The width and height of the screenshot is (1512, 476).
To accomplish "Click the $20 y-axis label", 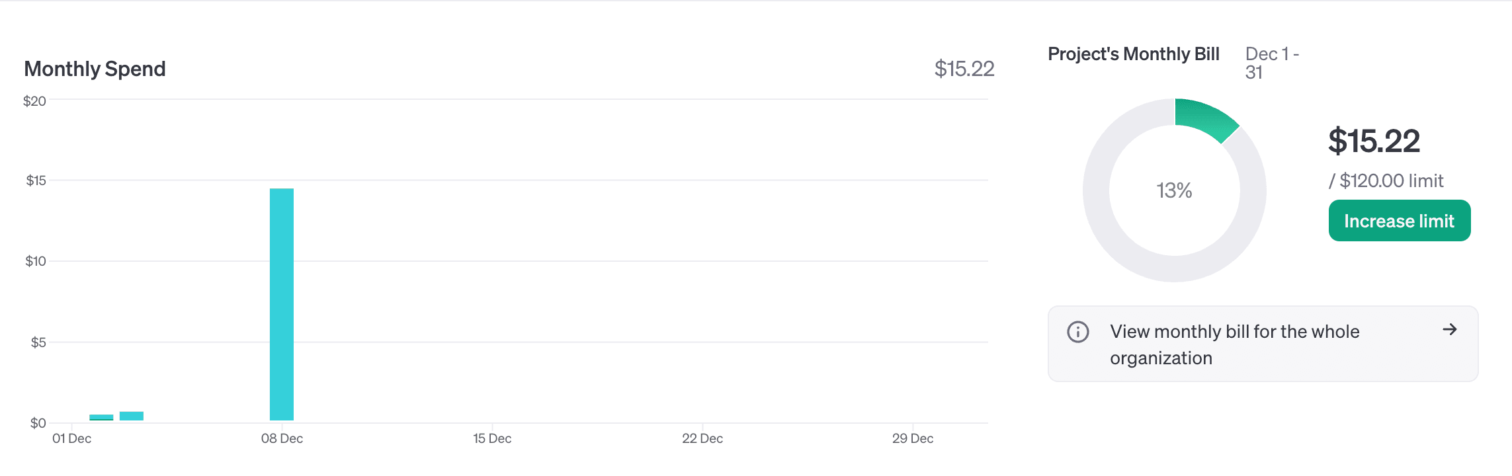I will (34, 101).
